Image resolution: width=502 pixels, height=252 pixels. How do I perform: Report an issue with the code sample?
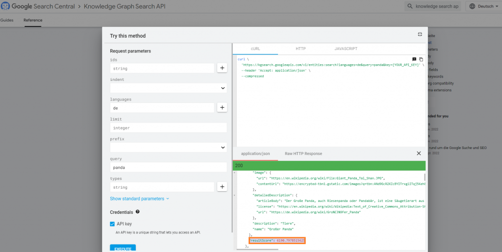coord(414,59)
